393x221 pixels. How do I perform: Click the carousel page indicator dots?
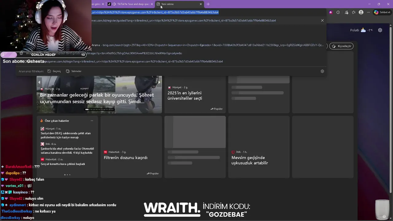coord(100,109)
